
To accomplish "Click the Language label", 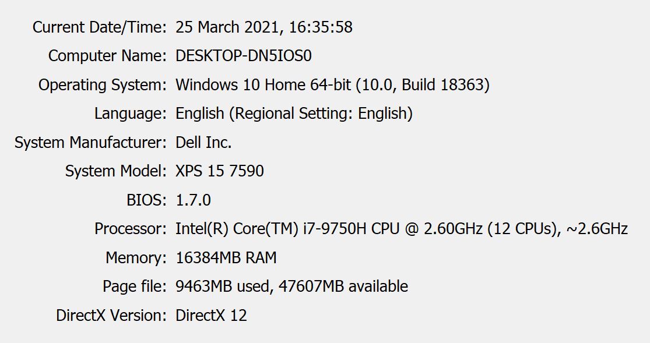I will coord(130,114).
